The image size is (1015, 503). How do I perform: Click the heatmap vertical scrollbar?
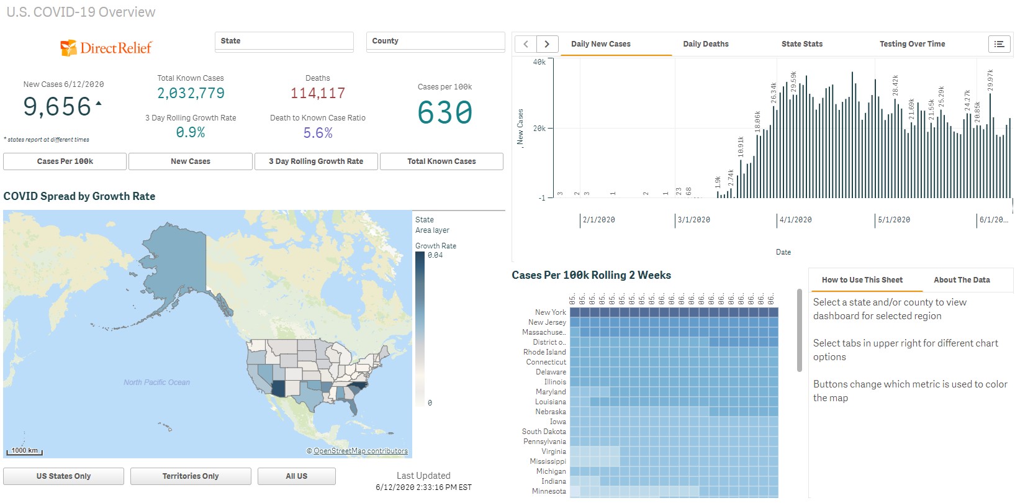(x=800, y=330)
